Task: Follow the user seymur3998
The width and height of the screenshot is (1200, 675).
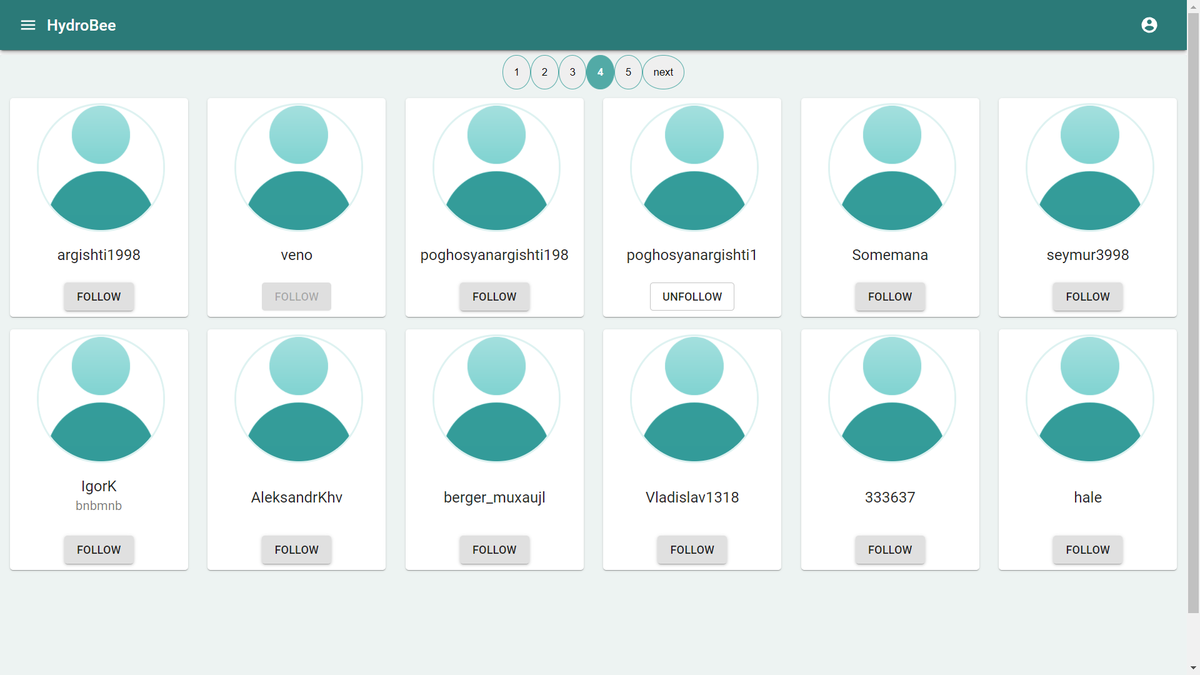Action: (1087, 296)
